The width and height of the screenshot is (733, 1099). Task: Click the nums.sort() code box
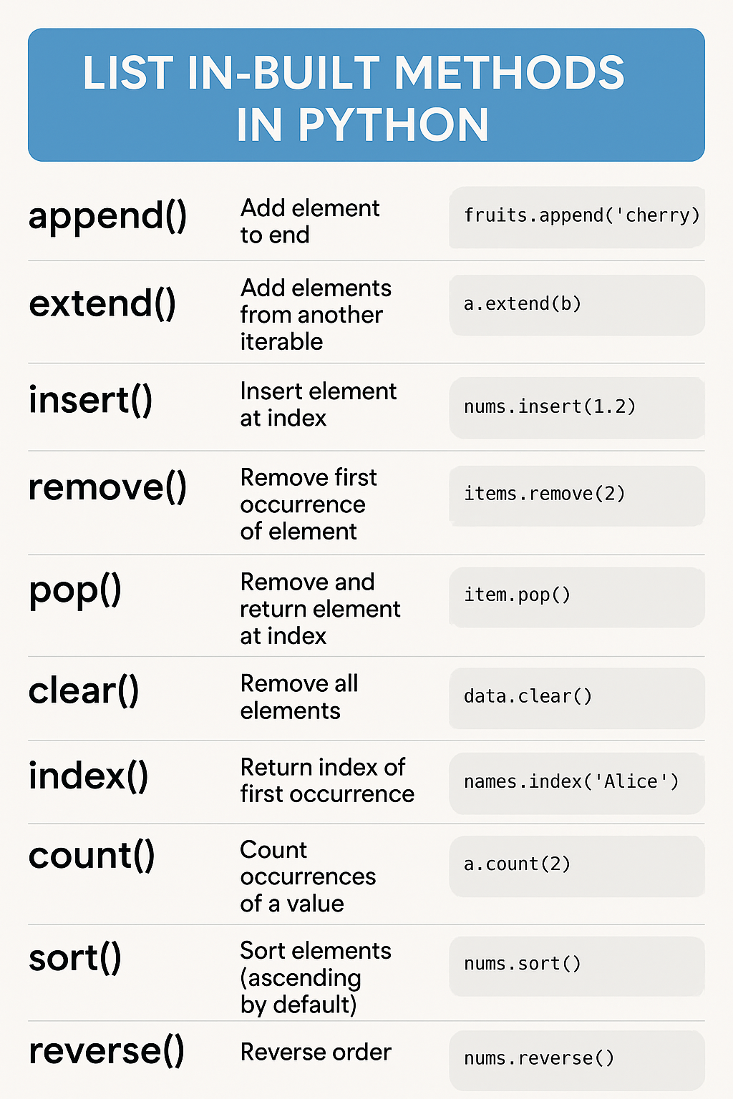pyautogui.click(x=577, y=966)
